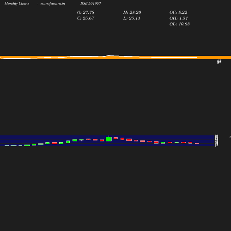The height and width of the screenshot is (231, 231).
Task: Click the high price value H: 28.20
Action: (132, 12)
